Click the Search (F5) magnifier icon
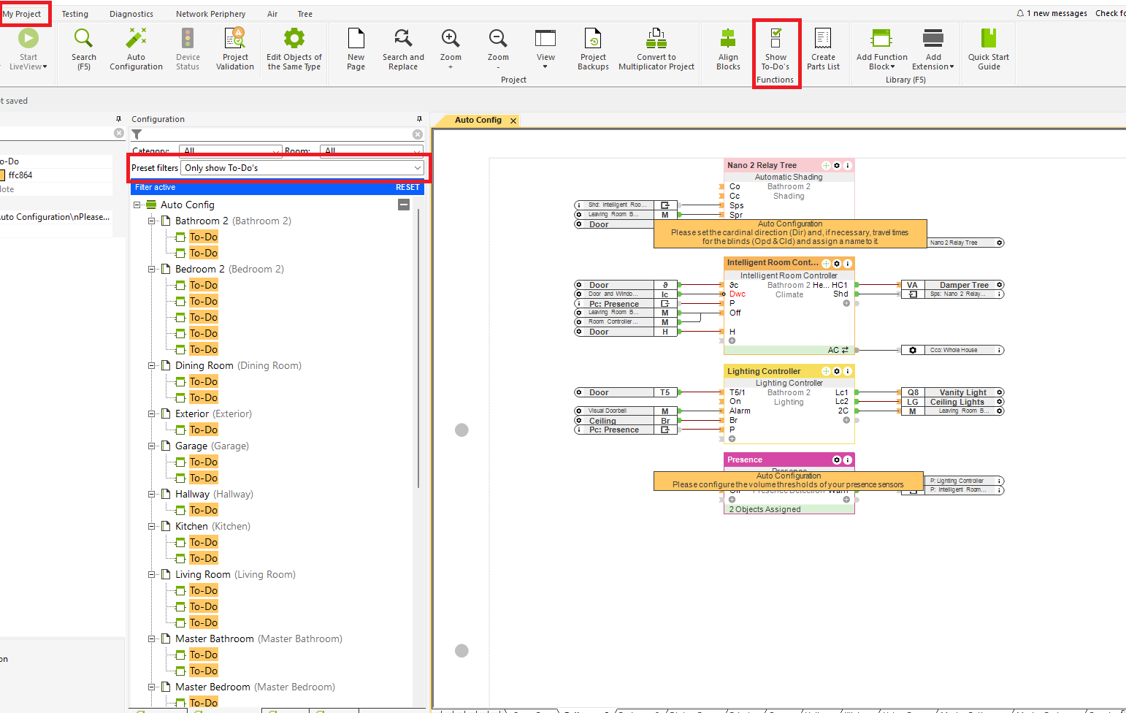 (x=83, y=39)
